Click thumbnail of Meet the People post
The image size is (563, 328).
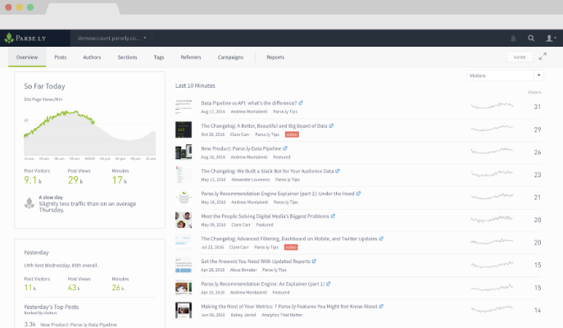click(x=184, y=220)
